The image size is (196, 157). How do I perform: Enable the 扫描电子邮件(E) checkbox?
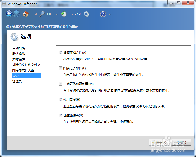[x=61, y=68]
